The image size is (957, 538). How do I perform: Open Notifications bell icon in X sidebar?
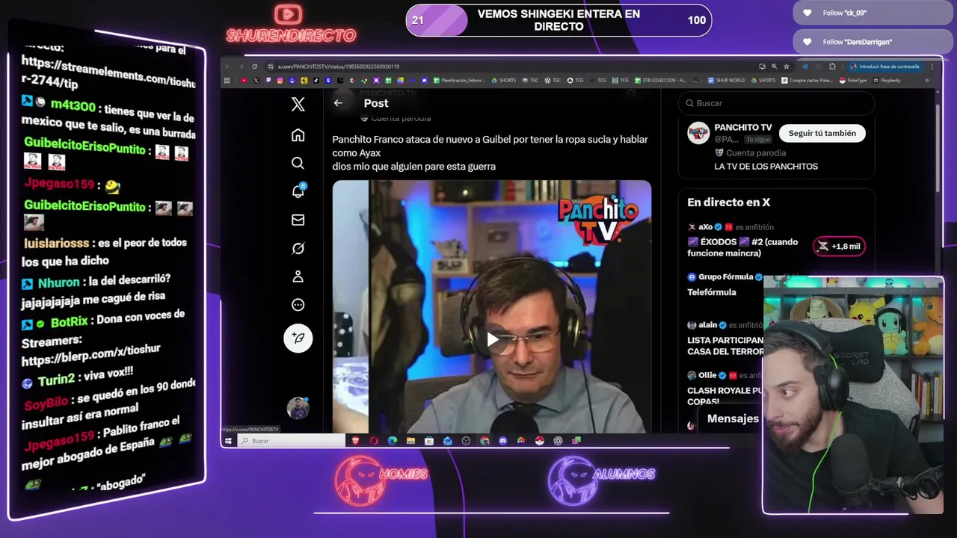[x=298, y=191]
